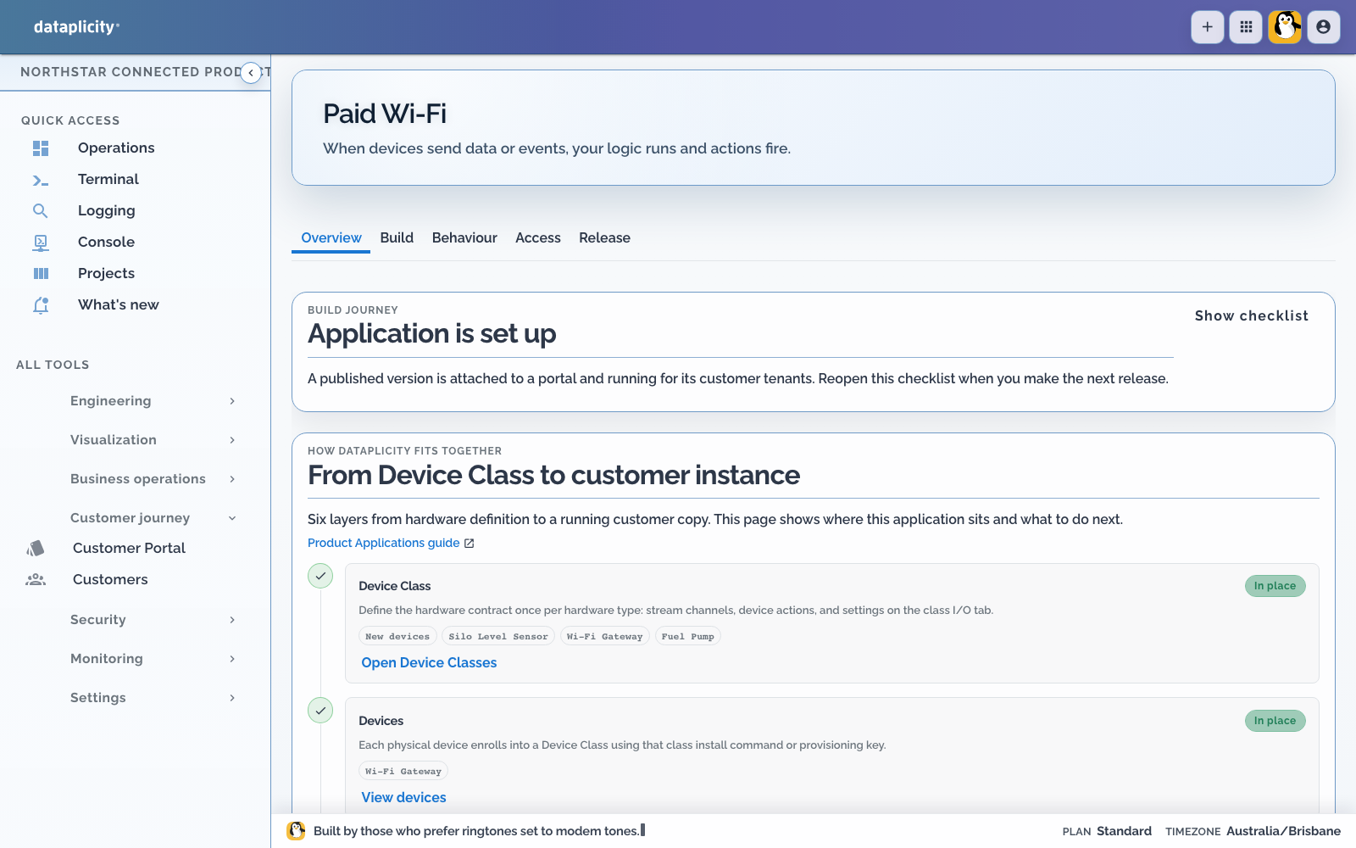
Task: Go to the Release tab
Action: (604, 238)
